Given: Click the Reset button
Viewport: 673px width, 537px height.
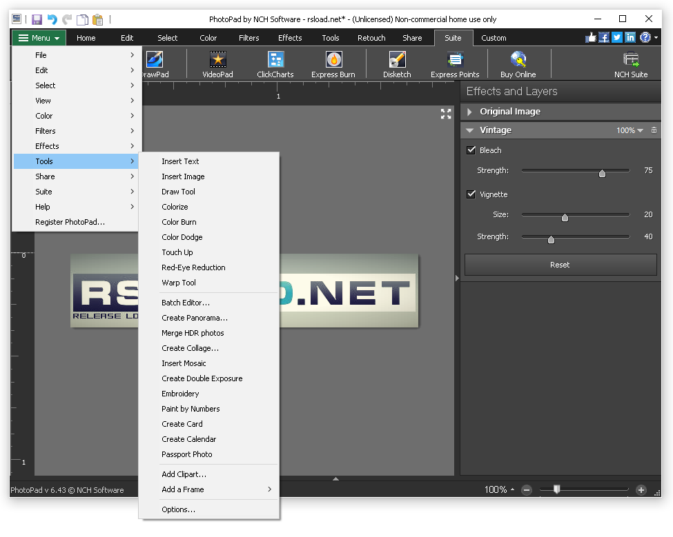Looking at the screenshot, I should pos(560,265).
